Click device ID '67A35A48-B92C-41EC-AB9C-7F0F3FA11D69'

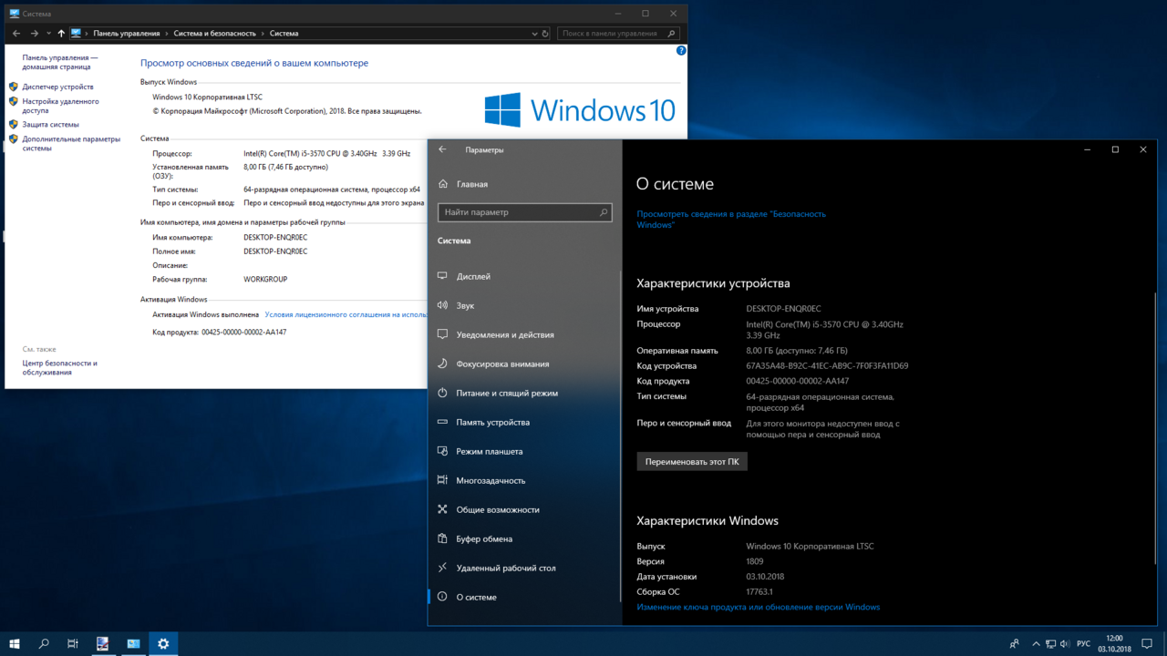(827, 365)
